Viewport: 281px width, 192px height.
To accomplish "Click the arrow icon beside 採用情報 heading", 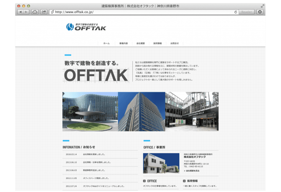I will [x=184, y=181].
